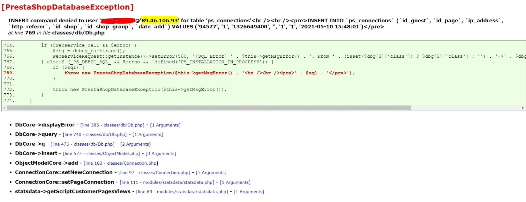This screenshot has height=202, width=526.
Task: Click the 'ObjectModelCore->add' entry text
Action: tap(47, 163)
